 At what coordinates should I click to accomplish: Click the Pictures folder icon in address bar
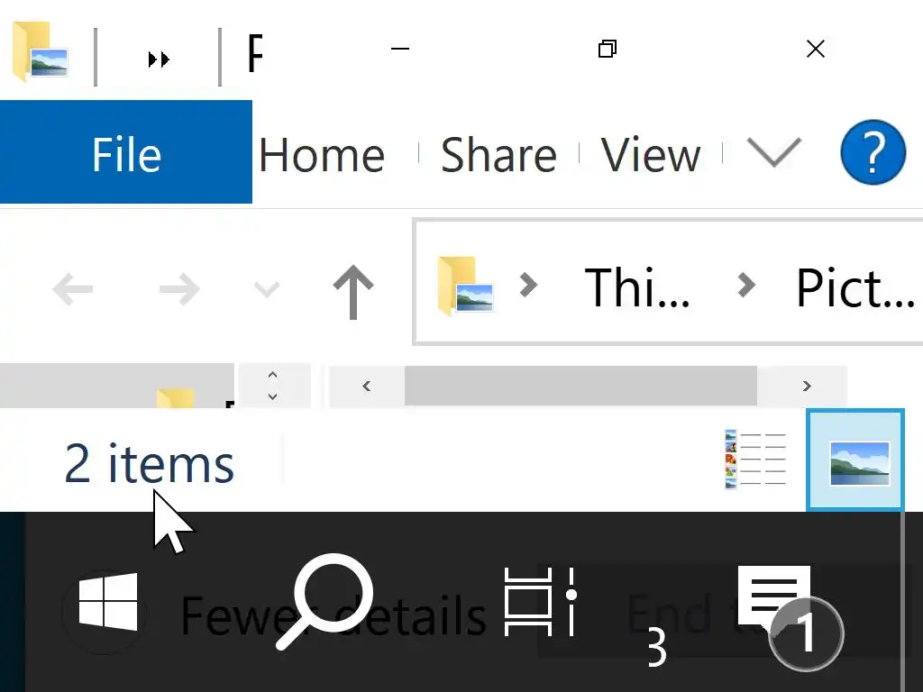(465, 287)
